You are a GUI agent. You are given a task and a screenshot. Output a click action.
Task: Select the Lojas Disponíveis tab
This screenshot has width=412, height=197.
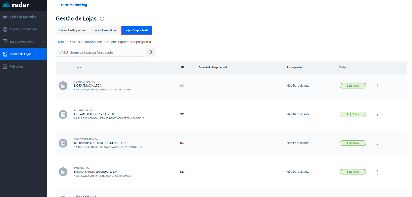[x=136, y=30]
